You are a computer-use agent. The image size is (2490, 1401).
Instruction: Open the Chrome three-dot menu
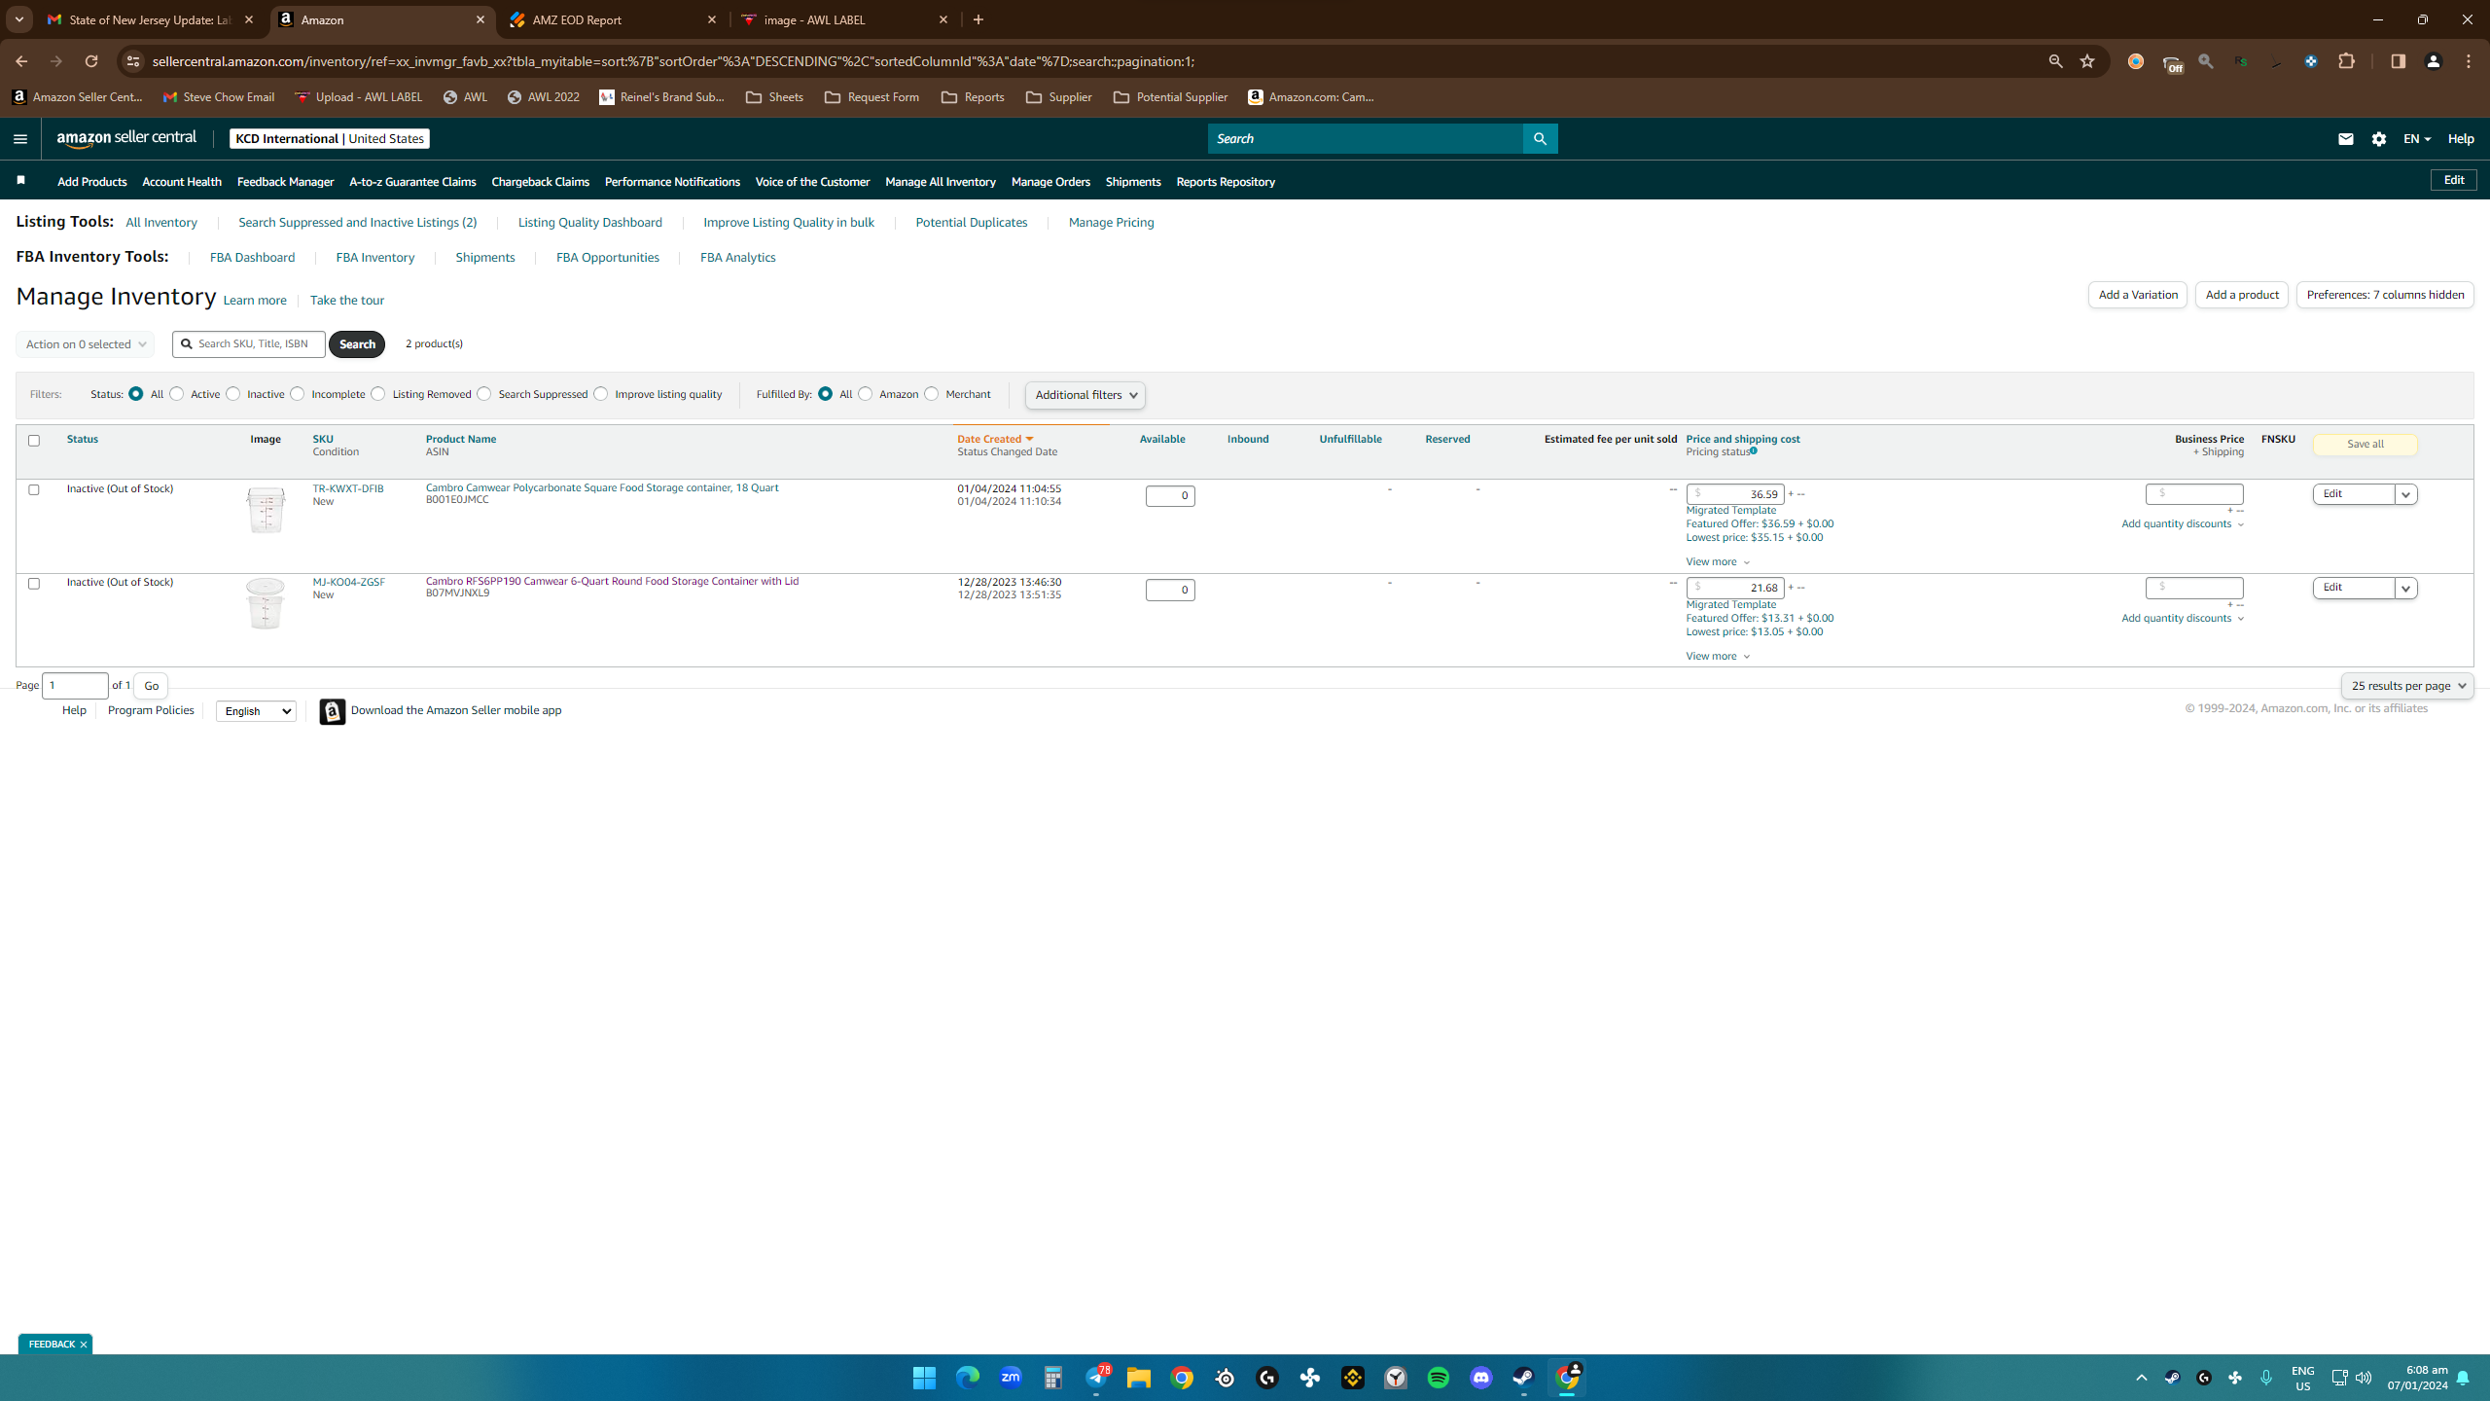coord(2469,61)
